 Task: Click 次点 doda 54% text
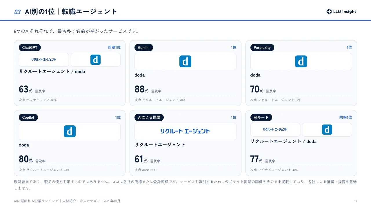click(145, 170)
